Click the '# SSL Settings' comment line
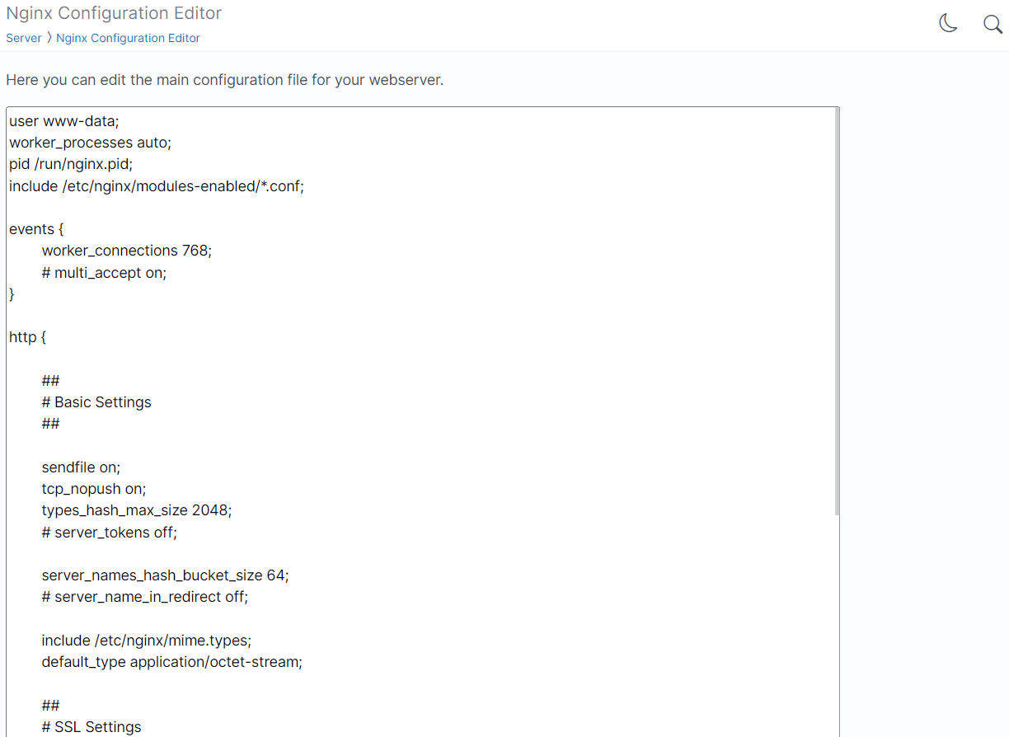The height and width of the screenshot is (737, 1009). tap(92, 727)
